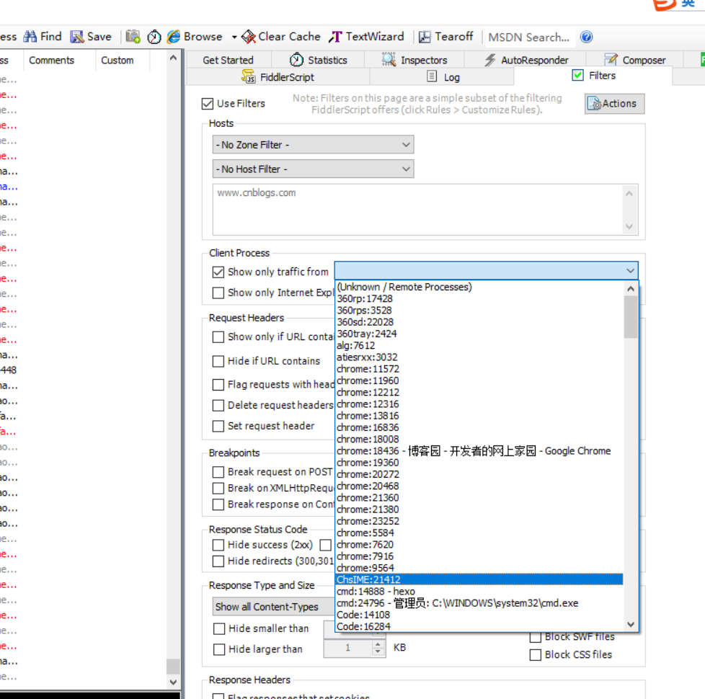Click the Inspectors magnifier icon
Screen dimensions: 705x699
click(389, 59)
